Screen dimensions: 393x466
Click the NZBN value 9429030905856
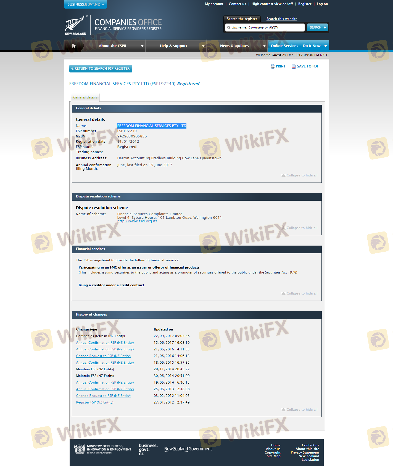coord(132,136)
